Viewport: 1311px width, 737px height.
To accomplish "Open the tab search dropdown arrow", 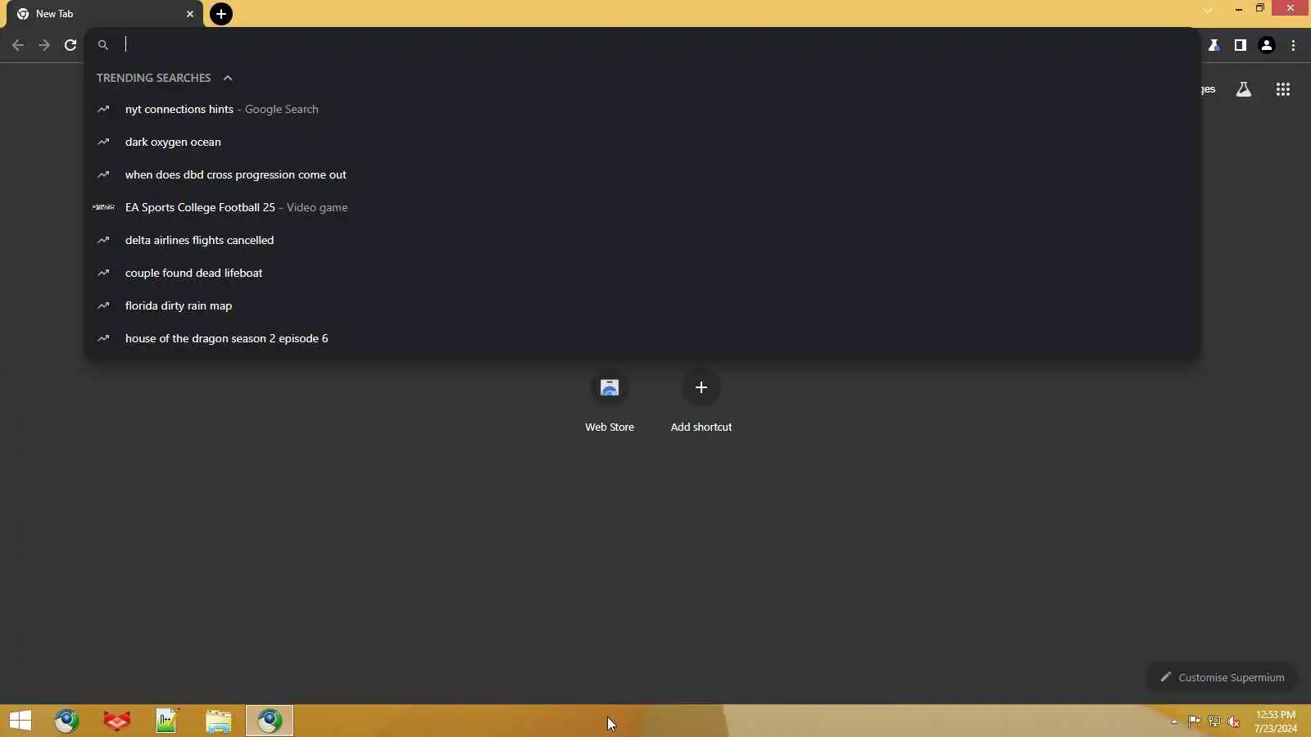I will click(x=1208, y=10).
